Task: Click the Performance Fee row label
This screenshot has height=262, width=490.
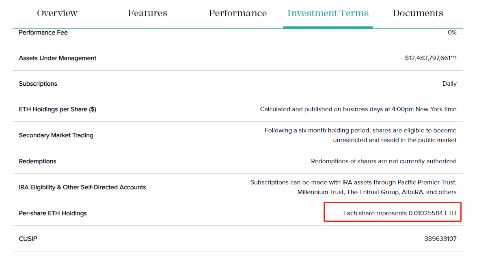Action: [x=43, y=32]
